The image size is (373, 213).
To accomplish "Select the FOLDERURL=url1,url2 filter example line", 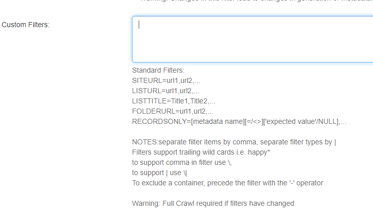I will coord(172,111).
